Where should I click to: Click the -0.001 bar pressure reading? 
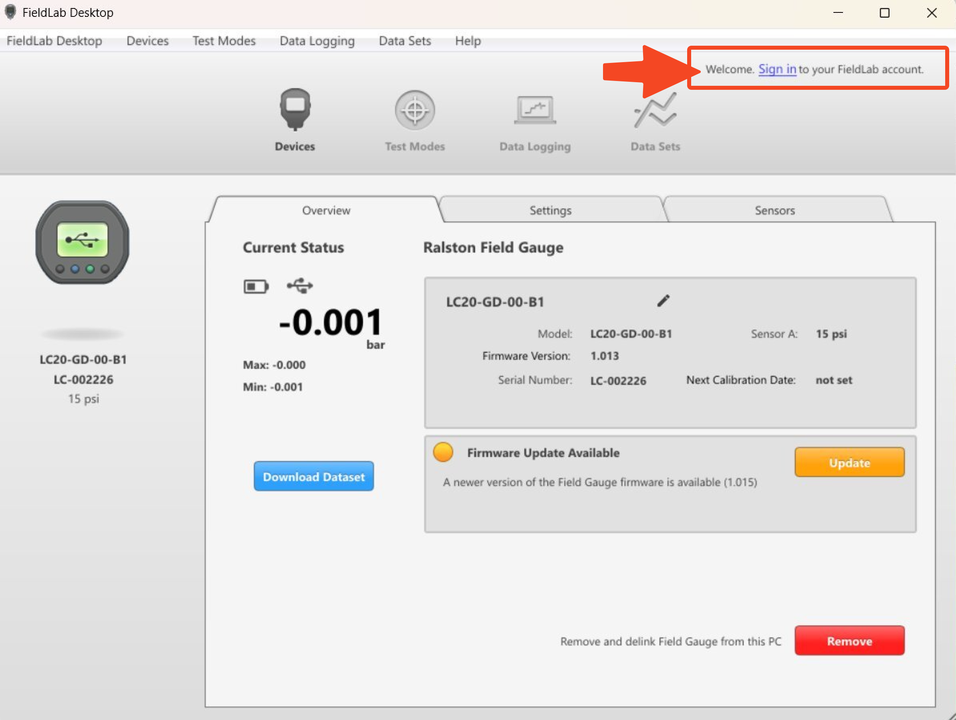tap(331, 324)
